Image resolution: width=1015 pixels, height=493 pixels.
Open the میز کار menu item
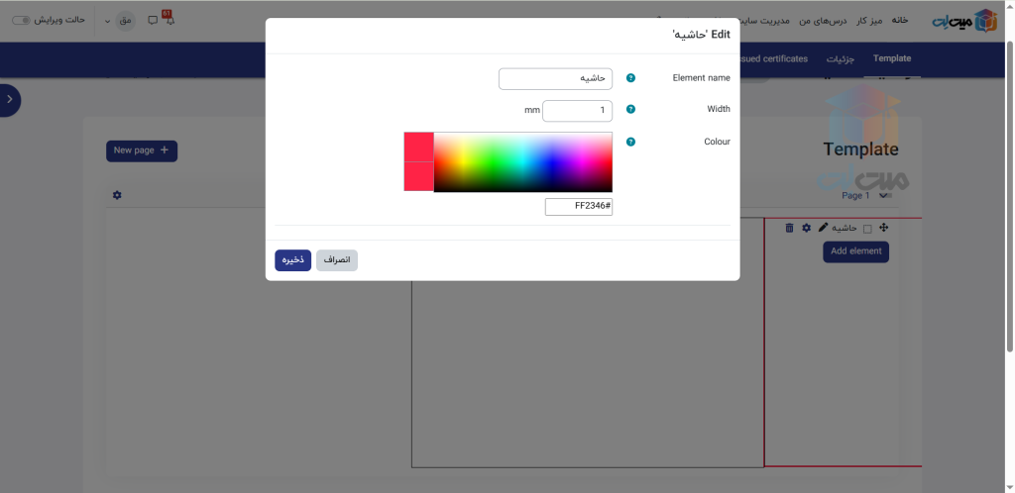pyautogui.click(x=868, y=20)
